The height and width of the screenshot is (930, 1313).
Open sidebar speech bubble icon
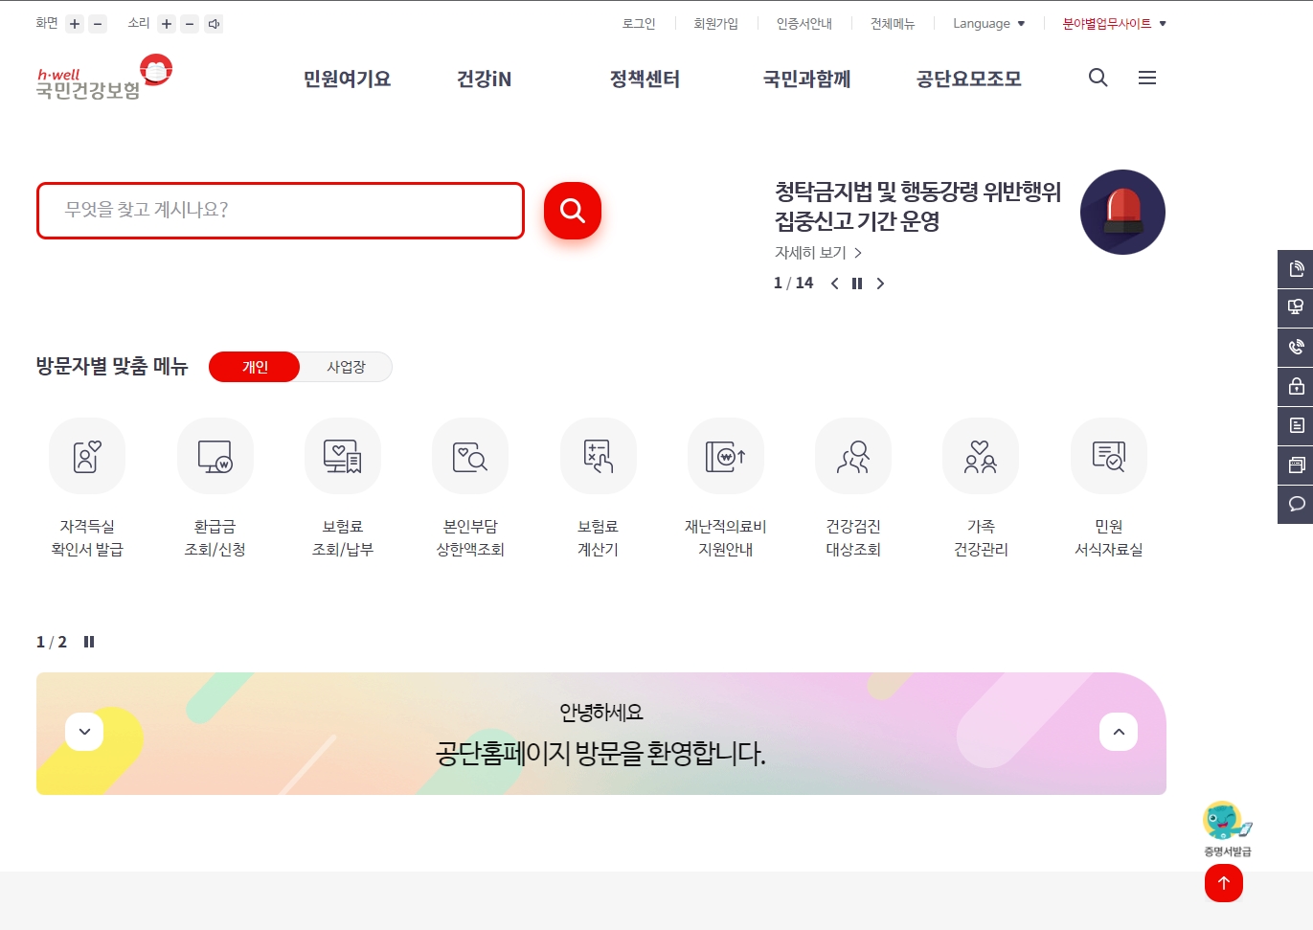pos(1296,504)
